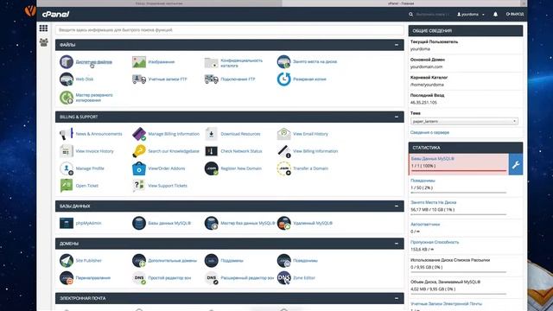Open Bandwidth statistics link
The height and width of the screenshot is (311, 553).
point(435,242)
